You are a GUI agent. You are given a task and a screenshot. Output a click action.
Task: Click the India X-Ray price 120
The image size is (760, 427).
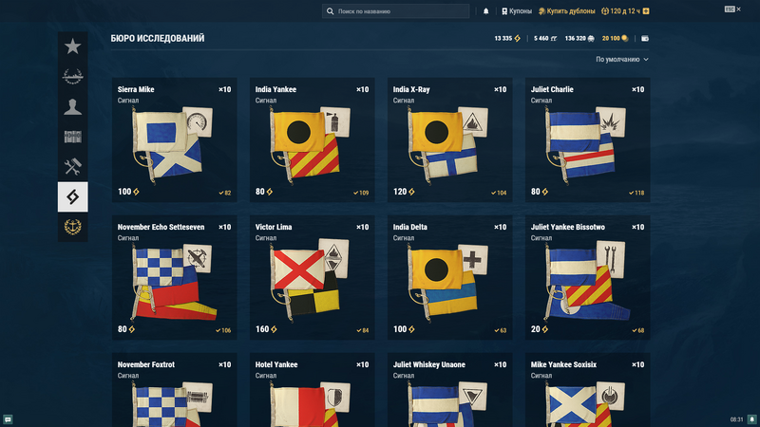click(404, 192)
